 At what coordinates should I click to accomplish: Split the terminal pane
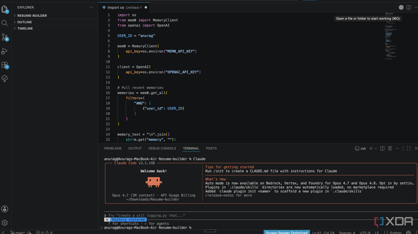pyautogui.click(x=382, y=148)
